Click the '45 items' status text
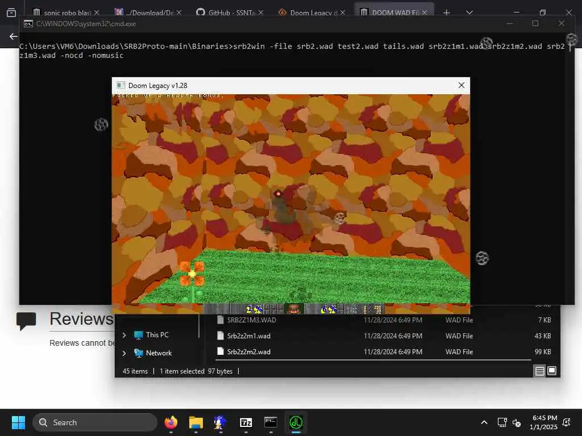582x436 pixels. click(135, 371)
